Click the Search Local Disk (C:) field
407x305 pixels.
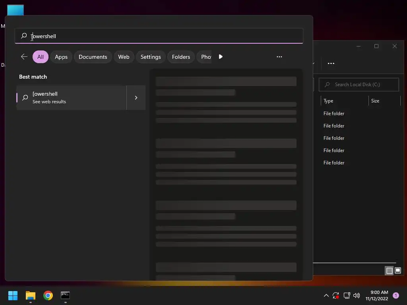(x=359, y=85)
